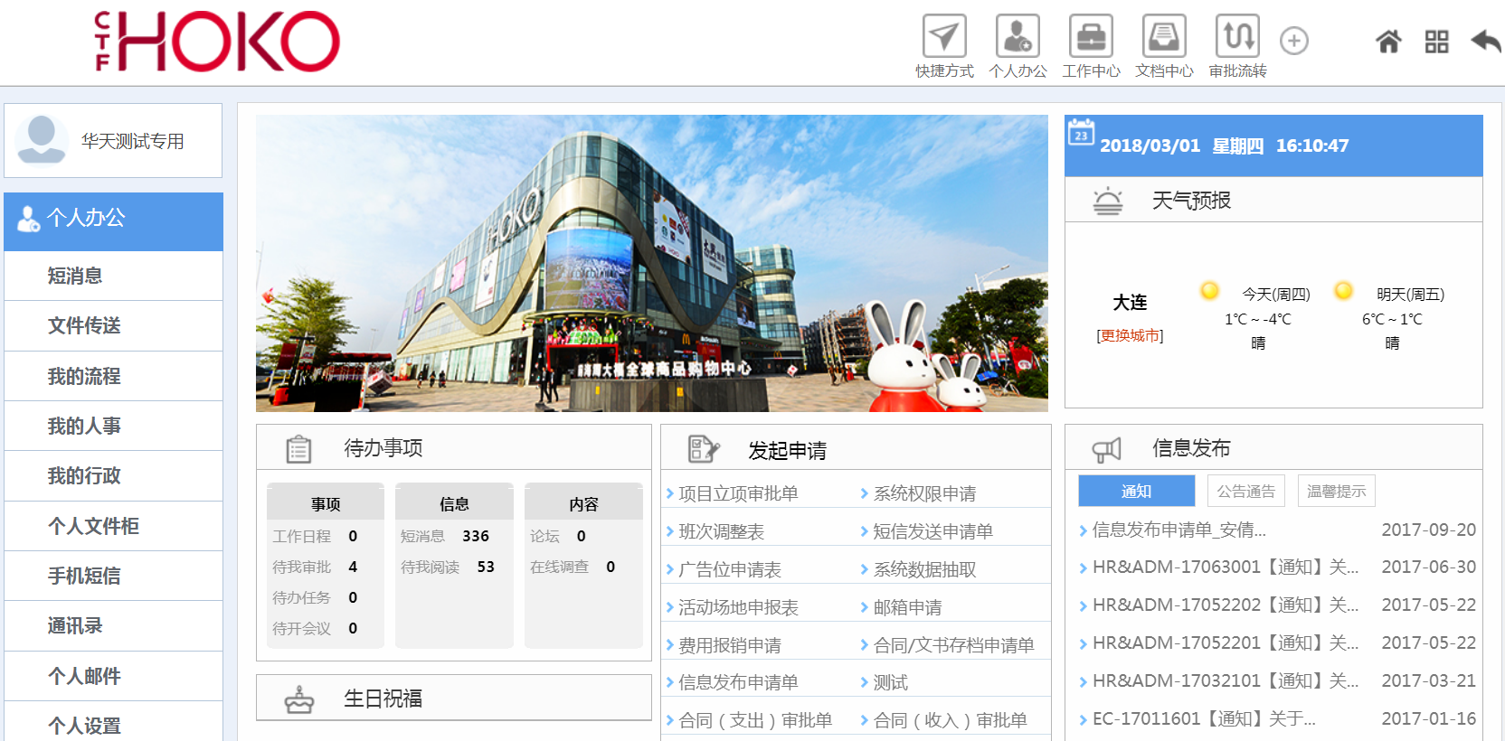The width and height of the screenshot is (1505, 741).
Task: Select the 通知 tab
Action: pos(1136,492)
